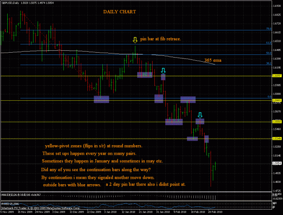Click the '12 Jan 2010' date label
The height and width of the screenshot is (215, 283).
pos(128,212)
